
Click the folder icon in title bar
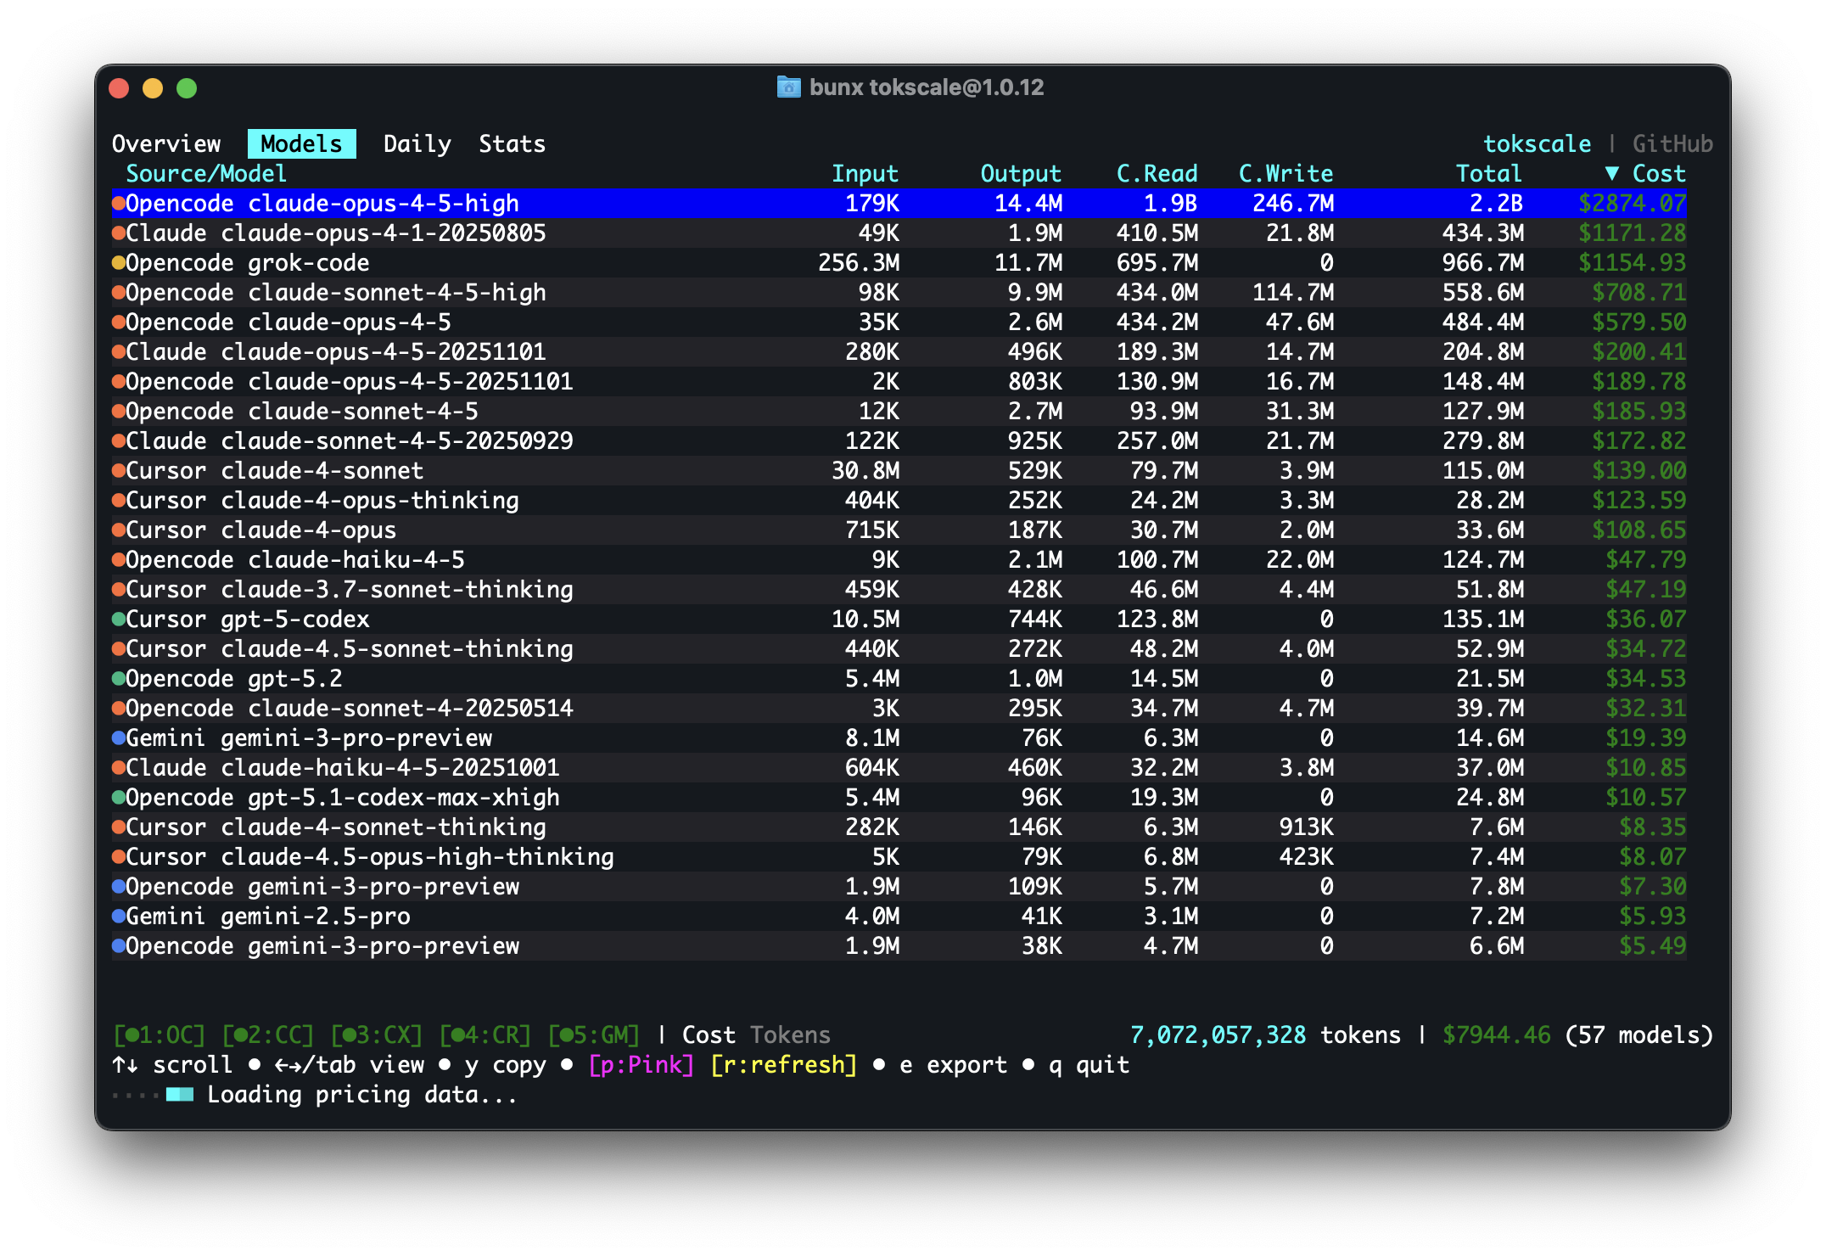tap(788, 87)
